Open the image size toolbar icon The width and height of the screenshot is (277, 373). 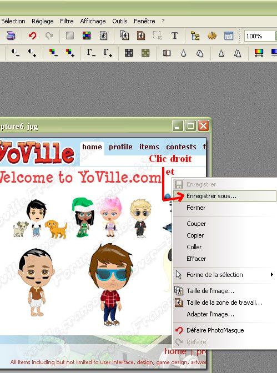tap(124, 36)
